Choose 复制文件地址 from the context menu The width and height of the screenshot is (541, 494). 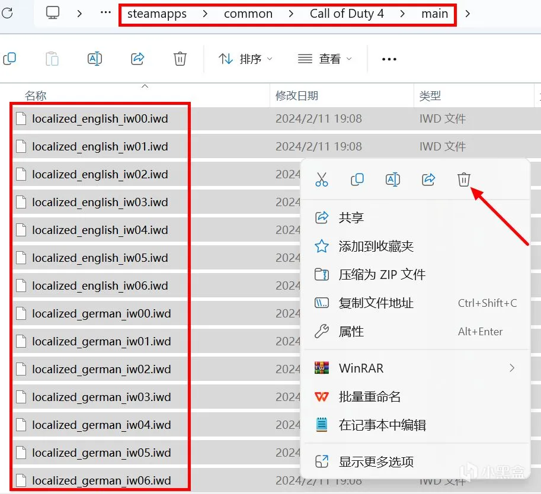(417, 303)
